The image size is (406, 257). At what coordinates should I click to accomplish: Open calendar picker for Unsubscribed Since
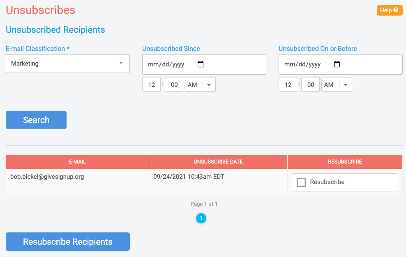click(201, 64)
